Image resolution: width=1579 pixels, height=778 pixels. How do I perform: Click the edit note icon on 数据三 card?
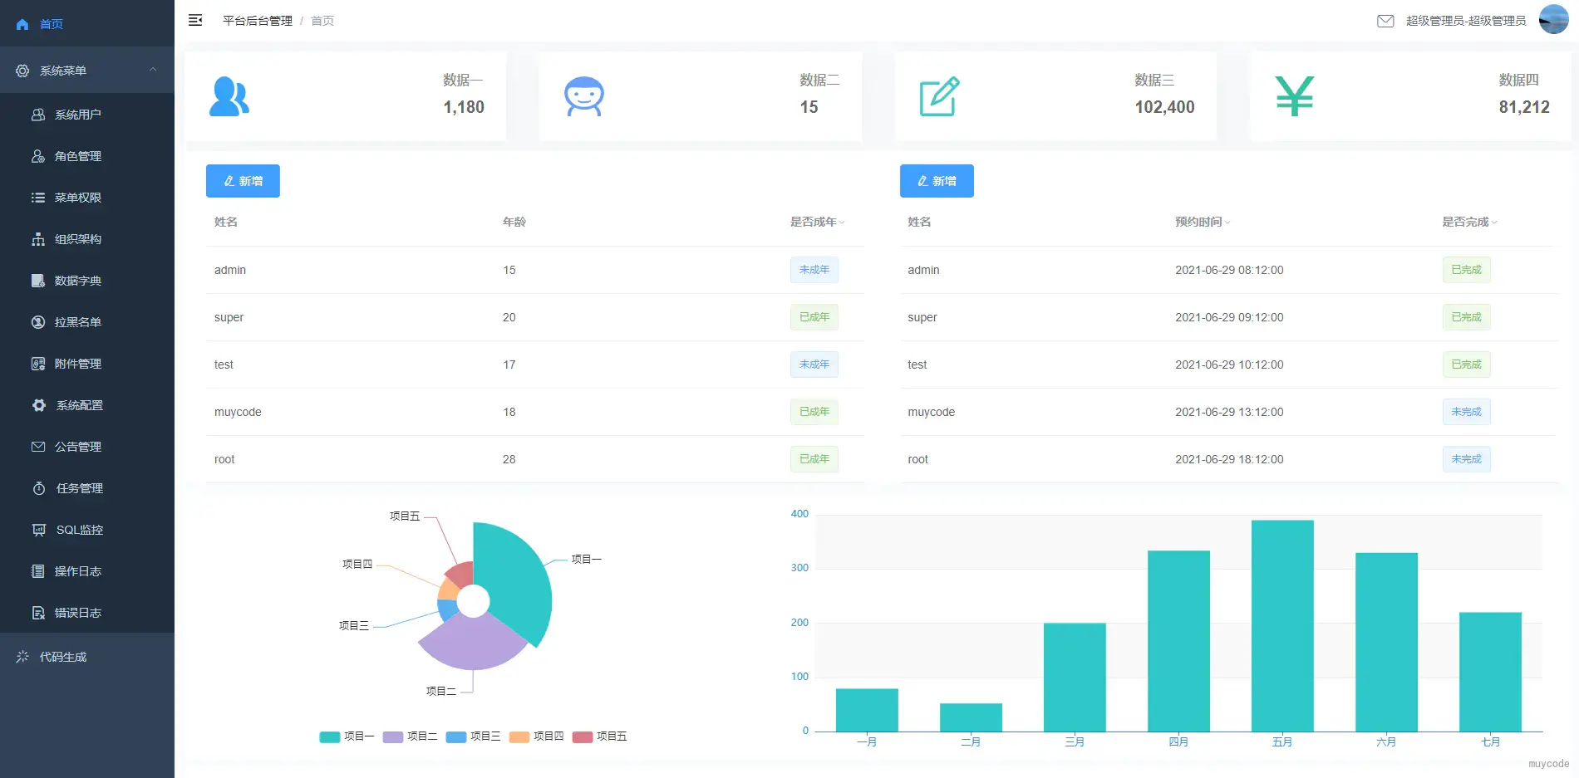[x=939, y=96]
